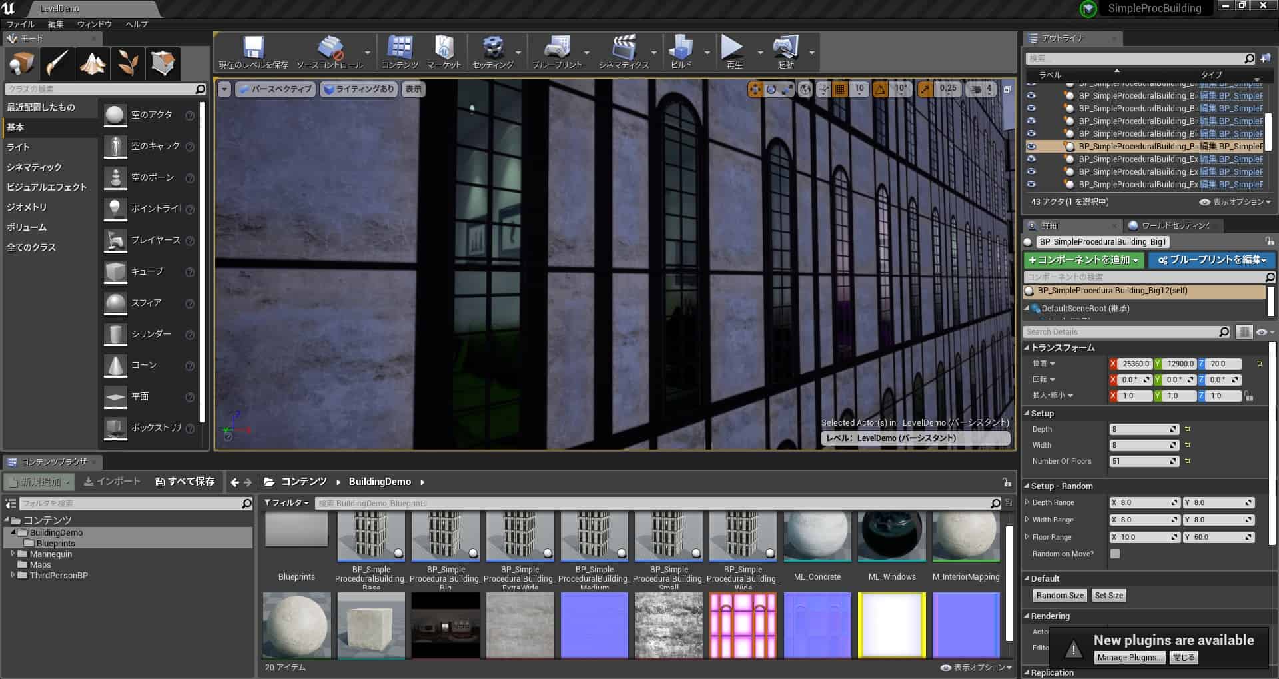Toggle scale snapping in viewport
Screen dimensions: 1279x679
point(925,89)
